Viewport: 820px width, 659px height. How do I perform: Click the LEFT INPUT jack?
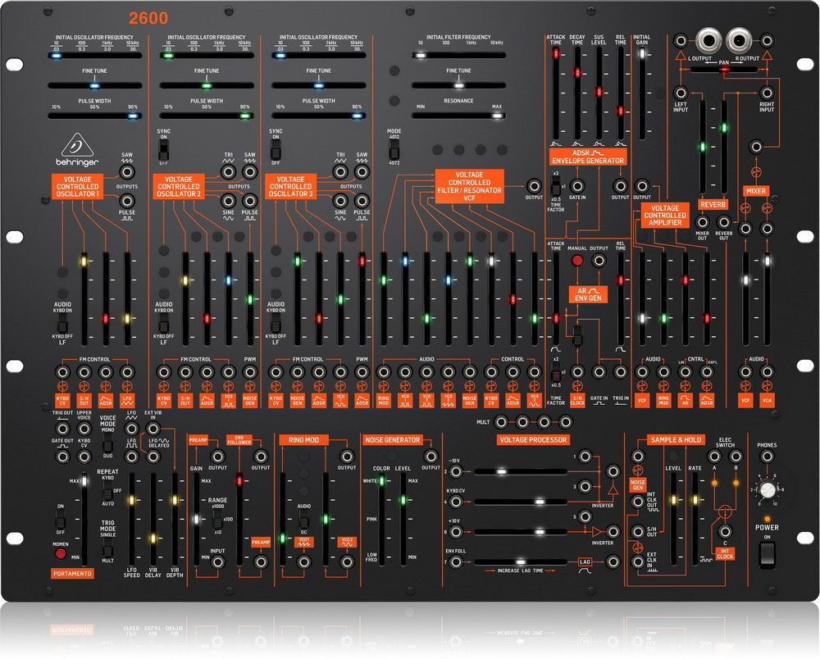(x=681, y=93)
